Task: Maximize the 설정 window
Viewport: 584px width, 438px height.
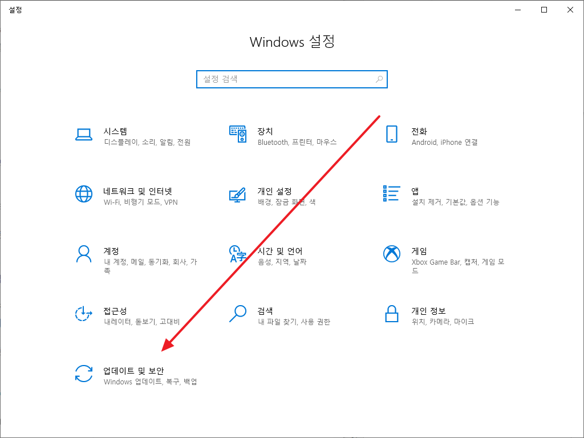Action: click(x=544, y=10)
